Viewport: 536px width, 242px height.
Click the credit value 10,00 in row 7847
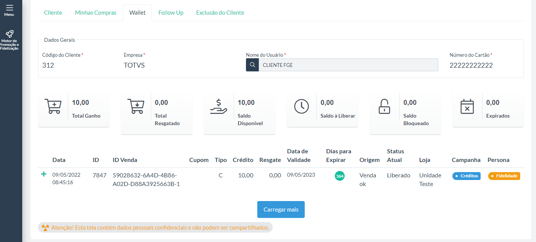[x=246, y=175]
